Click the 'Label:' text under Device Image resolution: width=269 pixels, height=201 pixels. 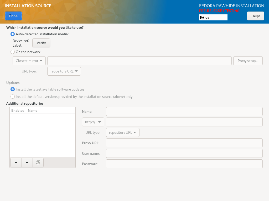click(x=17, y=45)
